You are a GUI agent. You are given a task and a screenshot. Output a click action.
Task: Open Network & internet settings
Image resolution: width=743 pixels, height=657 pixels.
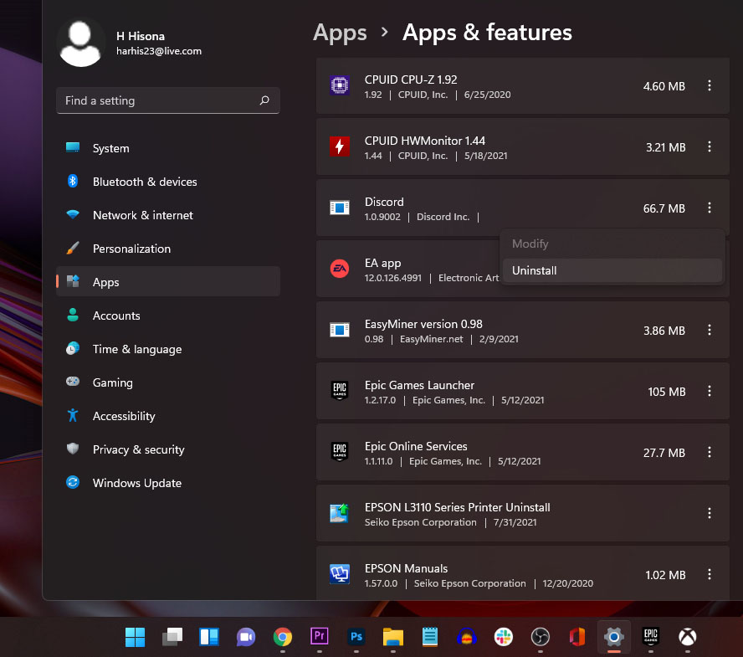167,215
